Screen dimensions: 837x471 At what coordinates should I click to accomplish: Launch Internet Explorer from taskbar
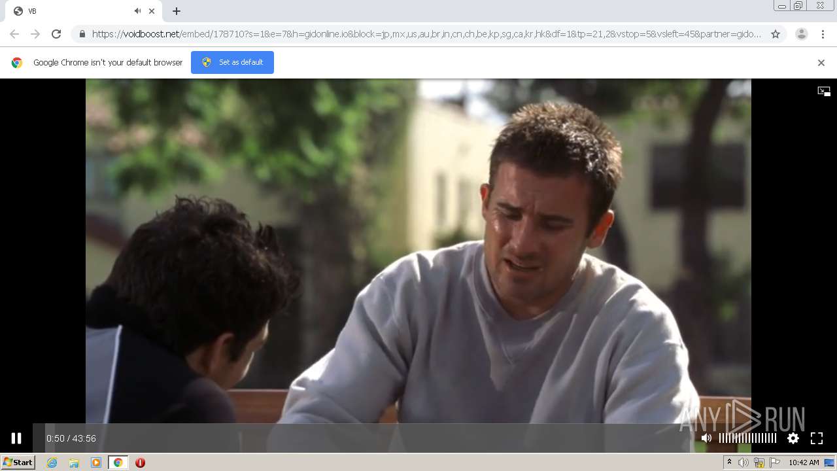coord(52,462)
